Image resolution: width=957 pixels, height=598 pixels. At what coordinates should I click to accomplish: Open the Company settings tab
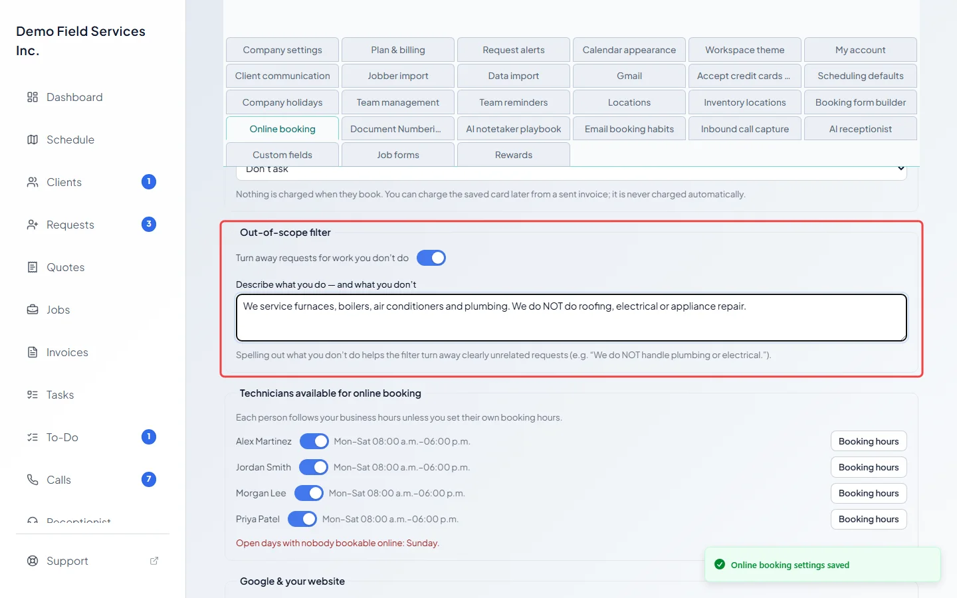282,50
